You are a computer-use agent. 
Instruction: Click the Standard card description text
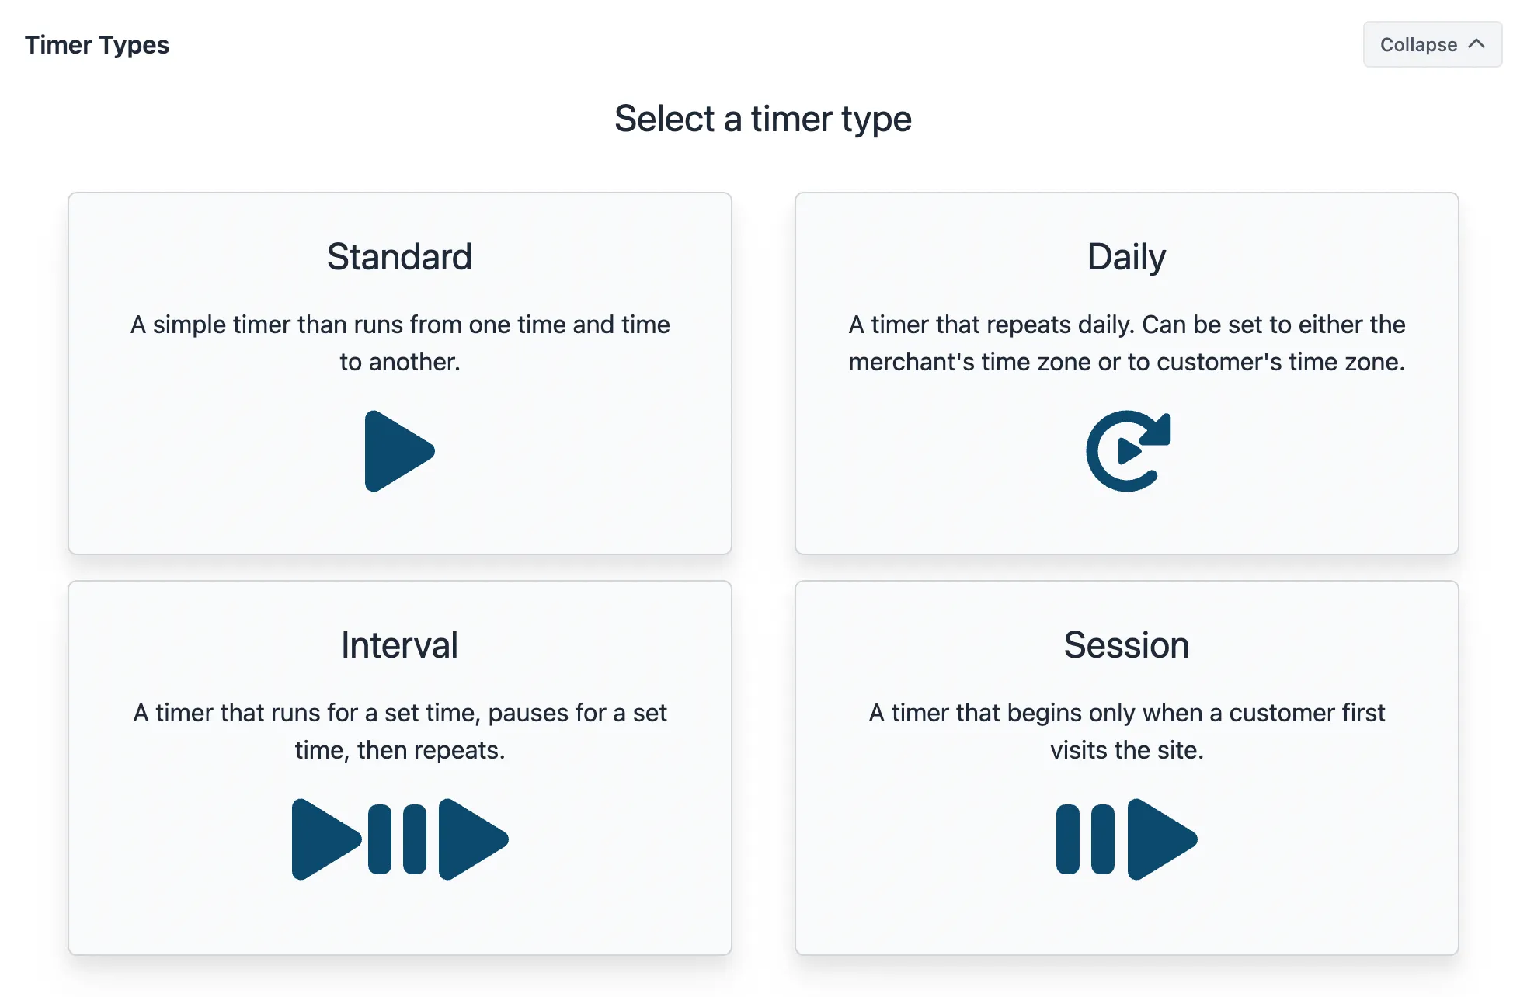[400, 343]
